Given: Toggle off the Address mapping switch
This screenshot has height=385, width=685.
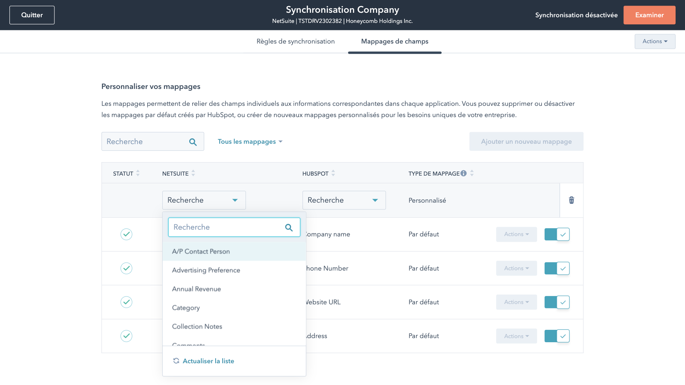Looking at the screenshot, I should 557,336.
